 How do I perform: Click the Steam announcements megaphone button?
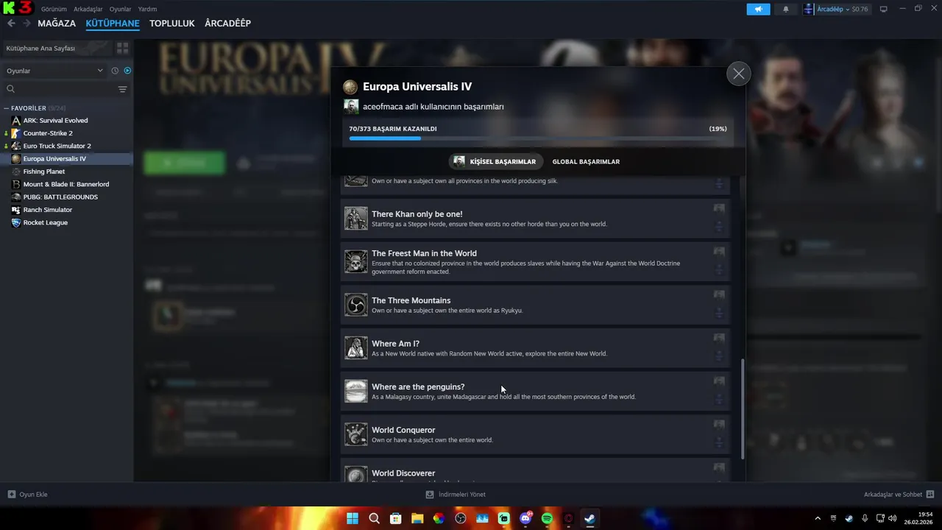click(758, 9)
